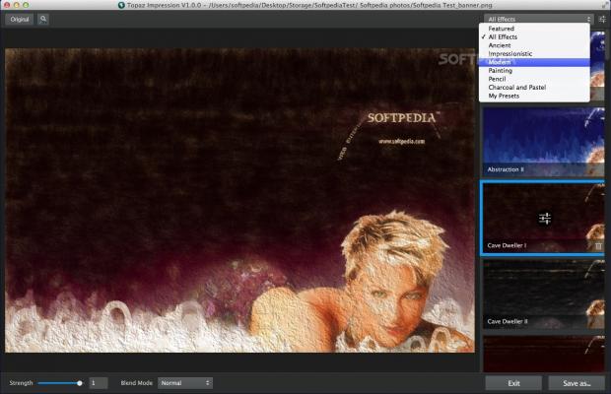Screen dimensions: 611x394
Task: Click the Strength slider handle
Action: pyautogui.click(x=79, y=382)
